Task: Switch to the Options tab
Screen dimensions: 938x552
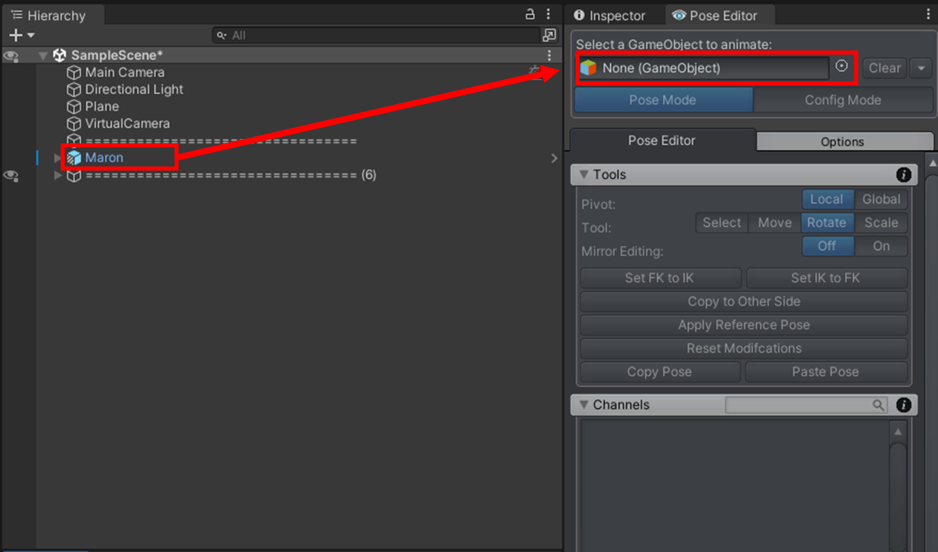Action: pyautogui.click(x=844, y=141)
